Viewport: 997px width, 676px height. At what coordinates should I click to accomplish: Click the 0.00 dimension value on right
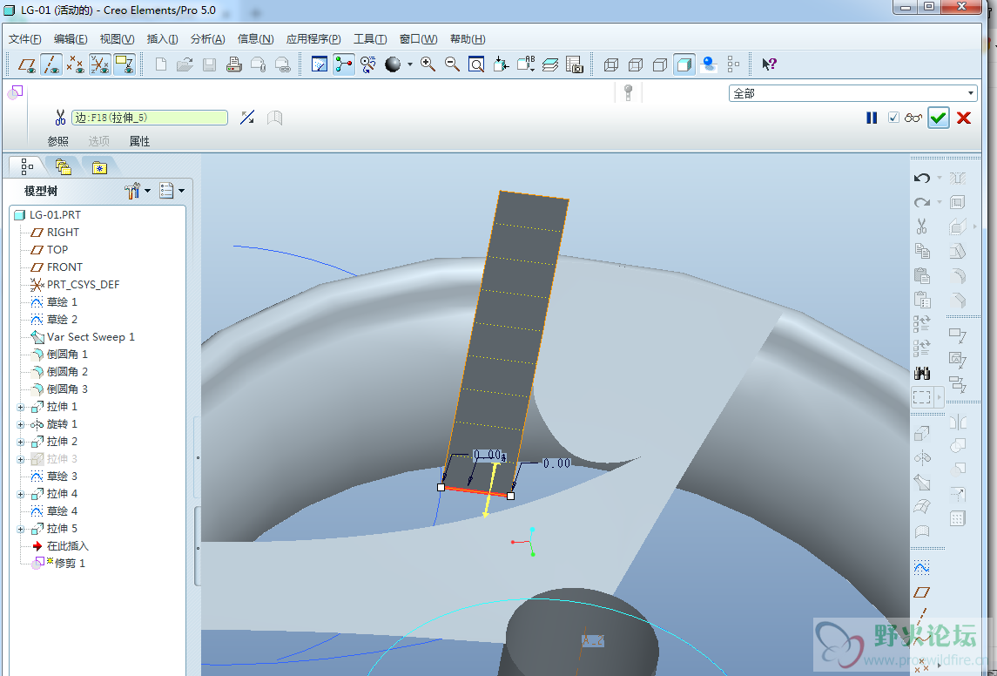pyautogui.click(x=557, y=463)
